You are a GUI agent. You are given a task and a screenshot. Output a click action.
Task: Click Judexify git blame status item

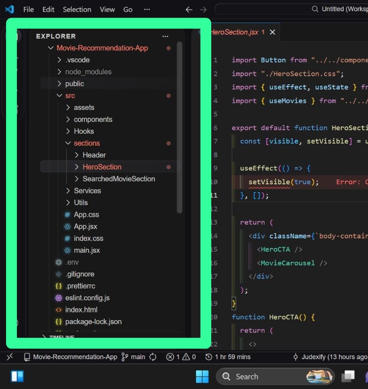[x=330, y=357]
